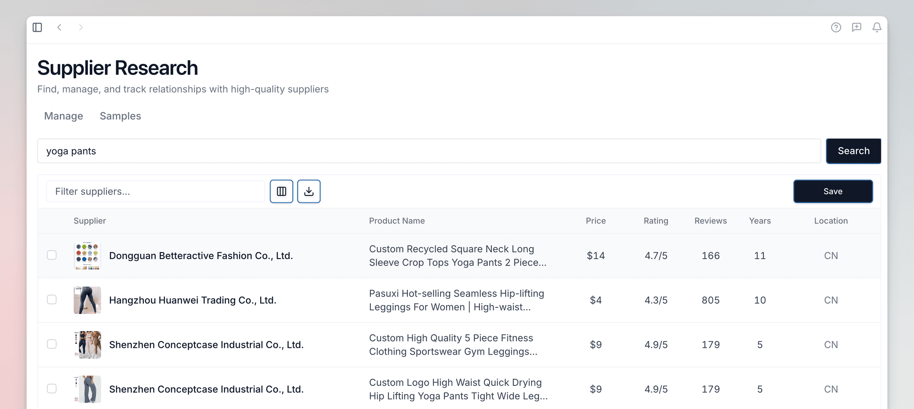Check the Dongguan Betteractive Fashion row checkbox
This screenshot has width=914, height=409.
tap(52, 255)
